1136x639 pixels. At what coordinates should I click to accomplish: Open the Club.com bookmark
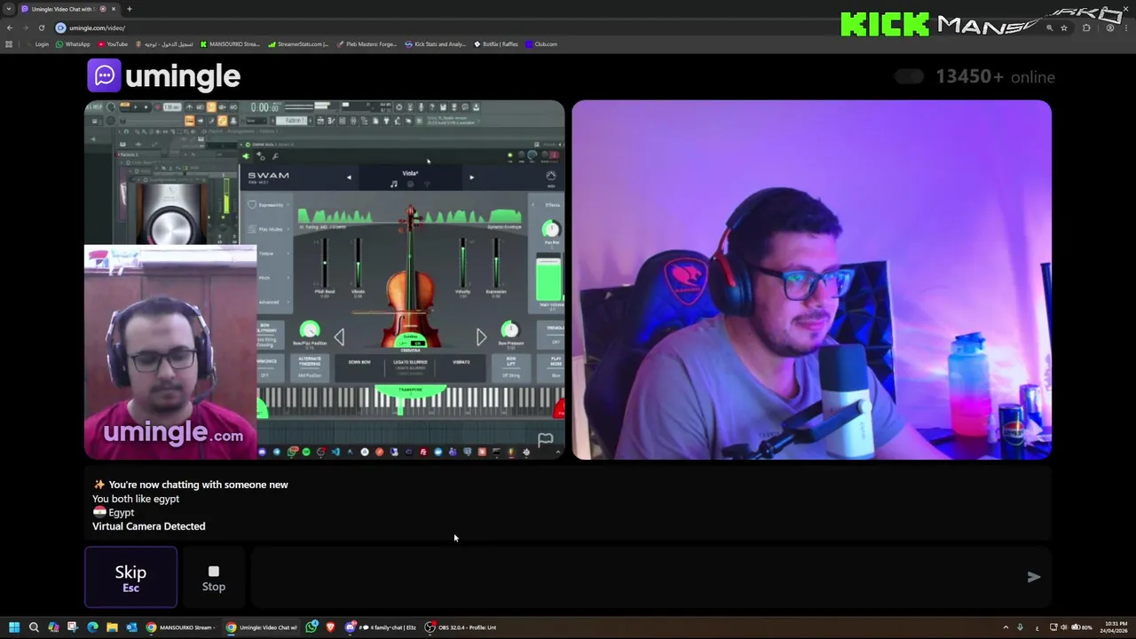pyautogui.click(x=541, y=43)
